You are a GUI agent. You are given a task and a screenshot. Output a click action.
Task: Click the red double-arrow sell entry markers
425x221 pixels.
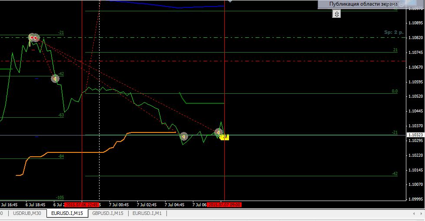pos(33,38)
